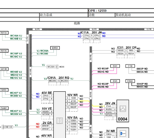154x138 pixels.
Task: Click the IC11A 20V JN connector label
Action: pos(91,32)
